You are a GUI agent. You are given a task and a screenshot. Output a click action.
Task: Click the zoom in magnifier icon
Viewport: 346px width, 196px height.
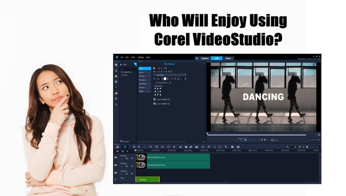tap(300, 147)
